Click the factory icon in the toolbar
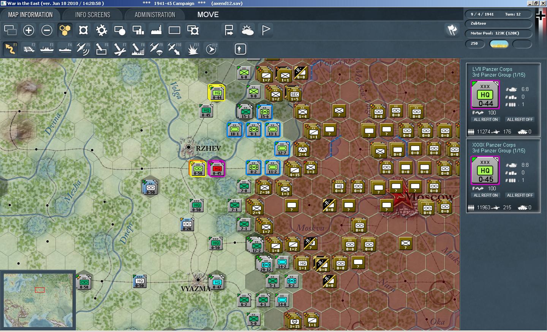This screenshot has height=332, width=547. click(156, 30)
